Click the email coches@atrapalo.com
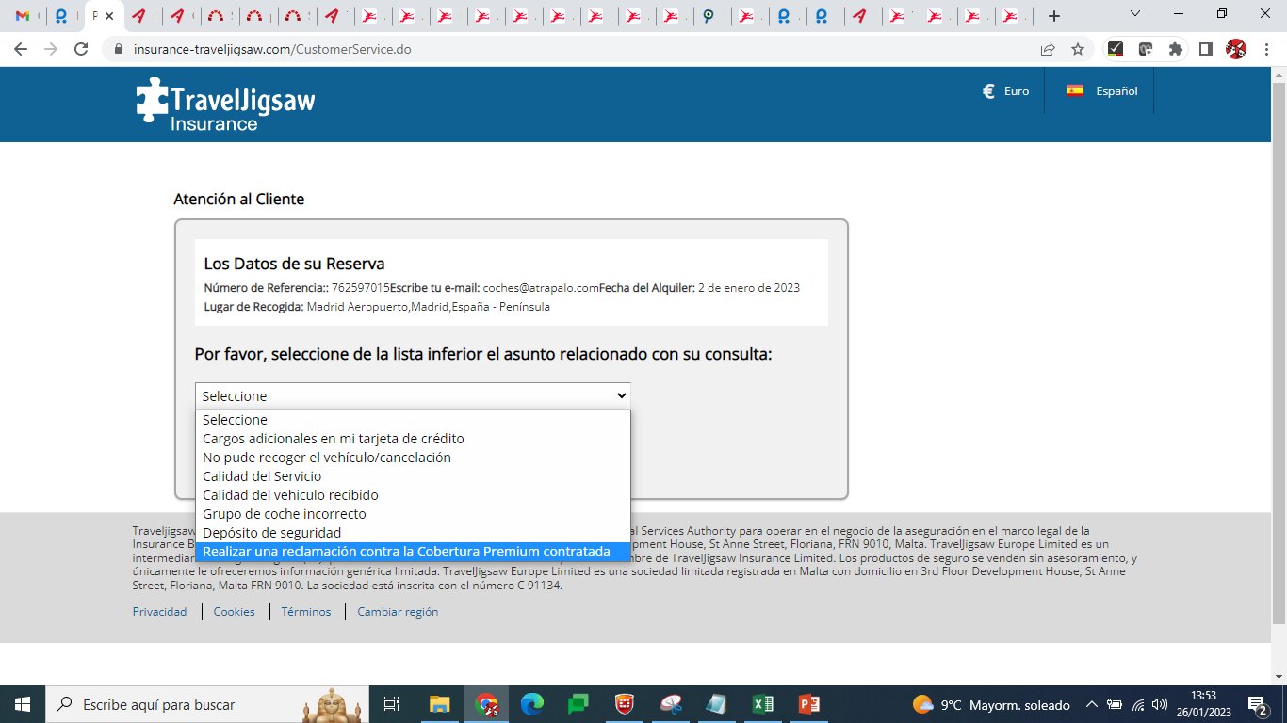 click(x=541, y=288)
